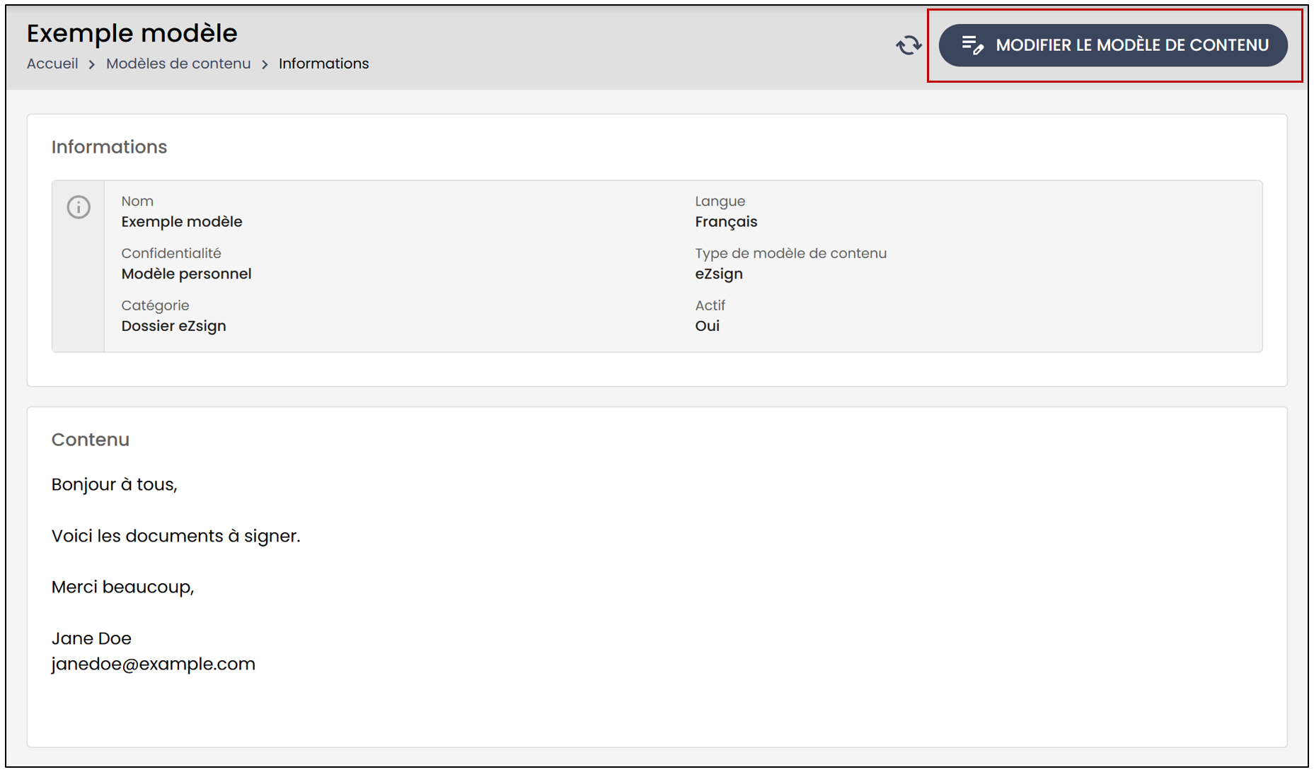Click the info circle icon in Informations panel

(79, 207)
